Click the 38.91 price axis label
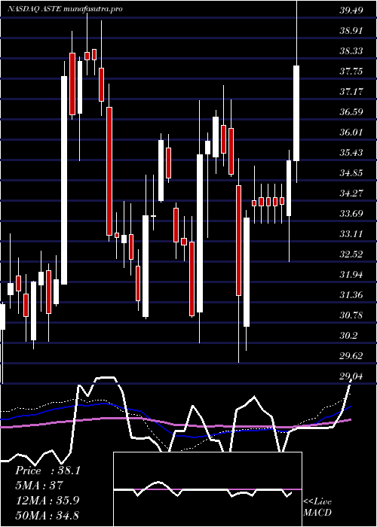This screenshot has width=377, height=527. click(351, 31)
